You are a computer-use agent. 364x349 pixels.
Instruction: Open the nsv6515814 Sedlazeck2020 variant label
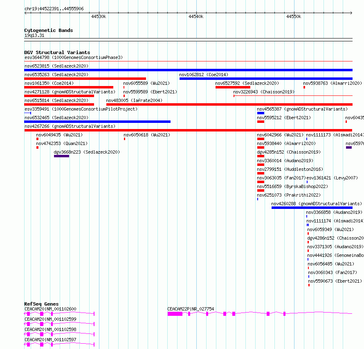56,100
